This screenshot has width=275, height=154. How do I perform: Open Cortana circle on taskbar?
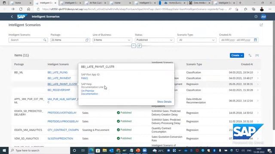coord(74,150)
